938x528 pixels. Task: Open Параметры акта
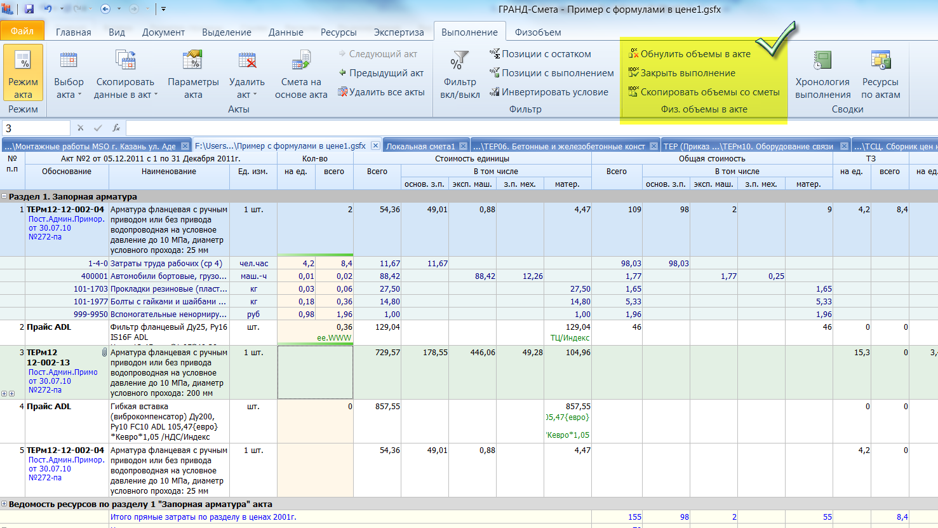click(x=193, y=74)
